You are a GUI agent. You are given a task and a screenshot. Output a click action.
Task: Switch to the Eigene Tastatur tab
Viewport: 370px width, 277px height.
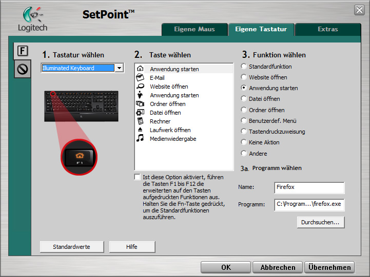(x=261, y=29)
